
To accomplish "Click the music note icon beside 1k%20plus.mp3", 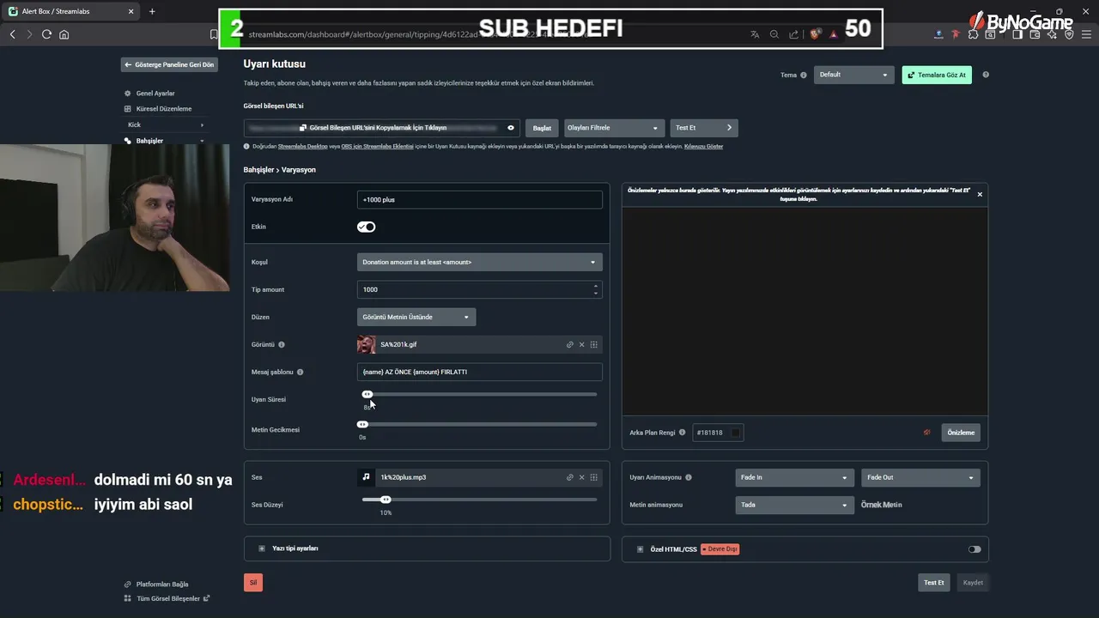I will click(x=366, y=476).
